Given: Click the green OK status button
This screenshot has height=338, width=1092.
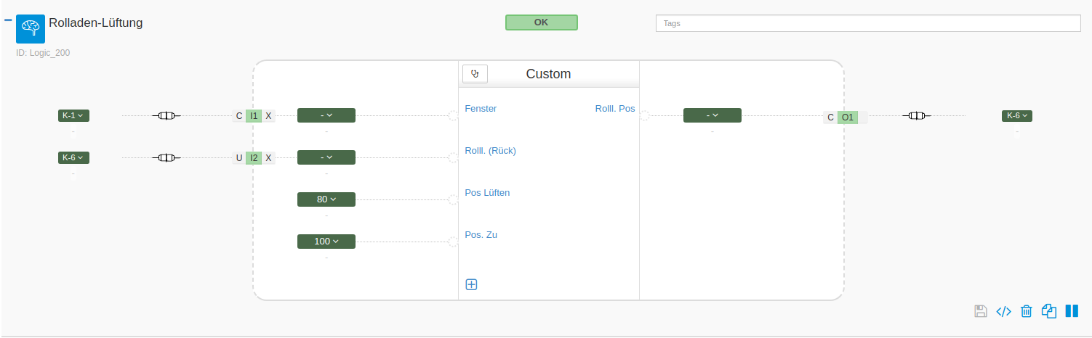Looking at the screenshot, I should [541, 22].
